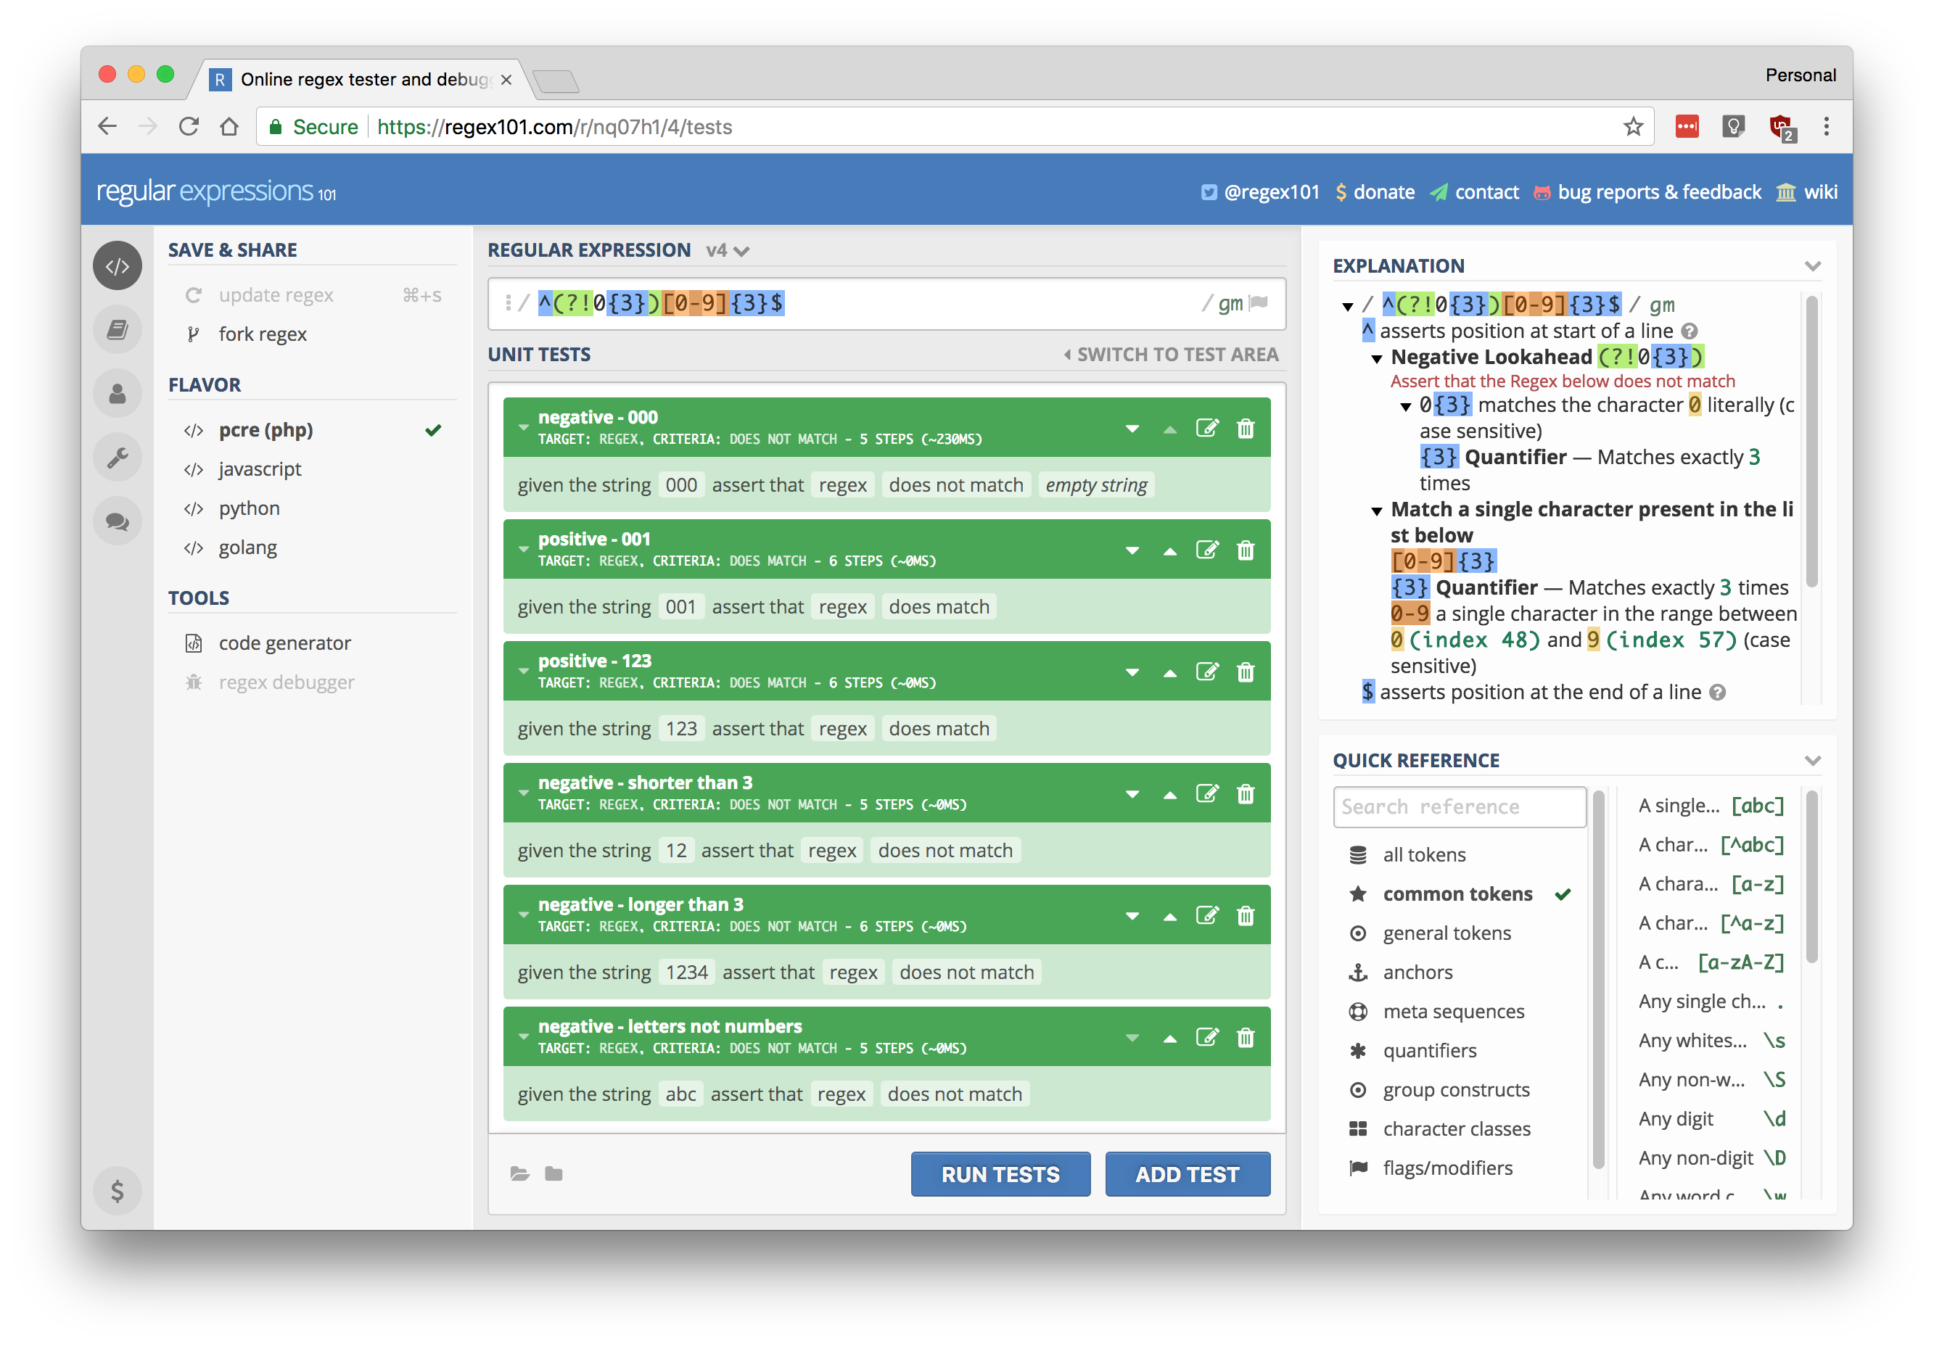Open 'flags/modifiers' reference category
This screenshot has width=1934, height=1346.
(1460, 1168)
